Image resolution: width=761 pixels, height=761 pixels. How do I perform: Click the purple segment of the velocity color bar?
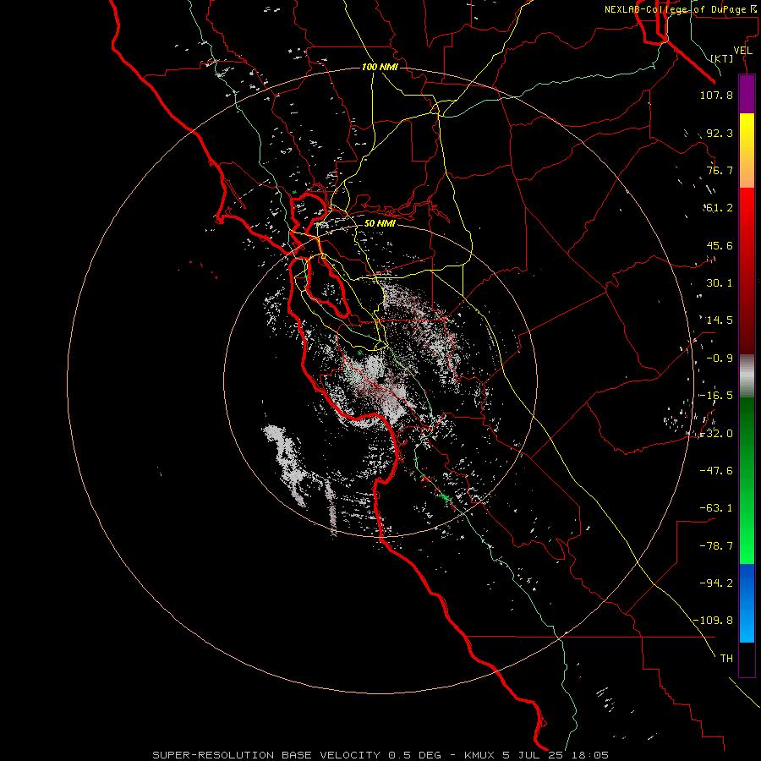747,95
